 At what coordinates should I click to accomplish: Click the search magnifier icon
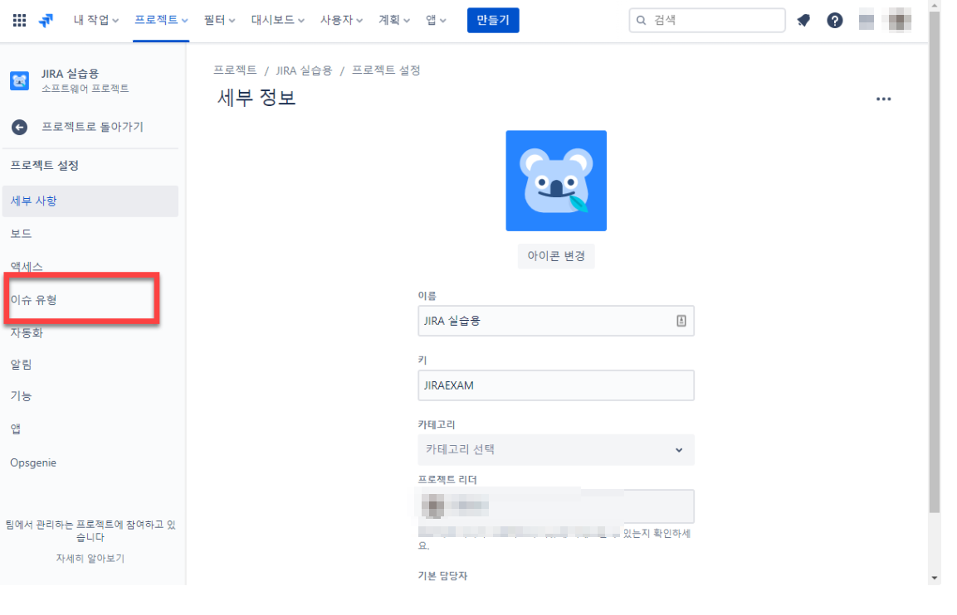(x=641, y=20)
